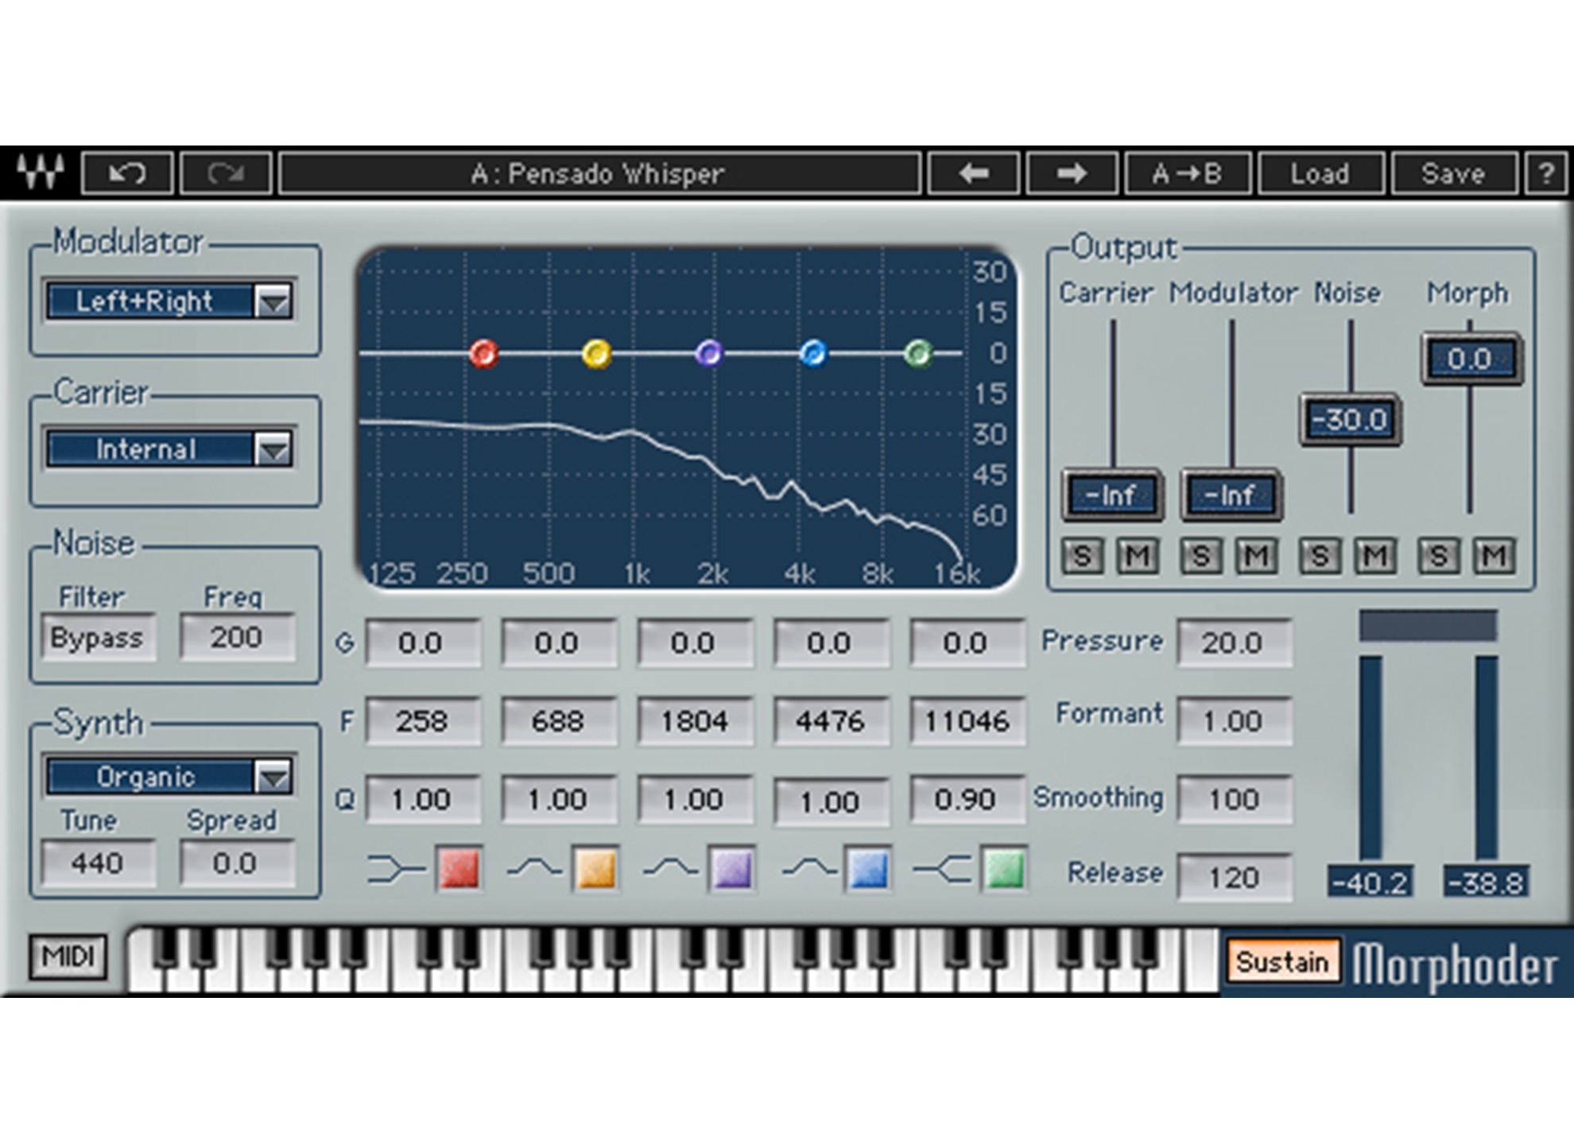Screen dimensions: 1574x1145
Task: Open the preset name bar Pensado Whisper
Action: click(599, 173)
